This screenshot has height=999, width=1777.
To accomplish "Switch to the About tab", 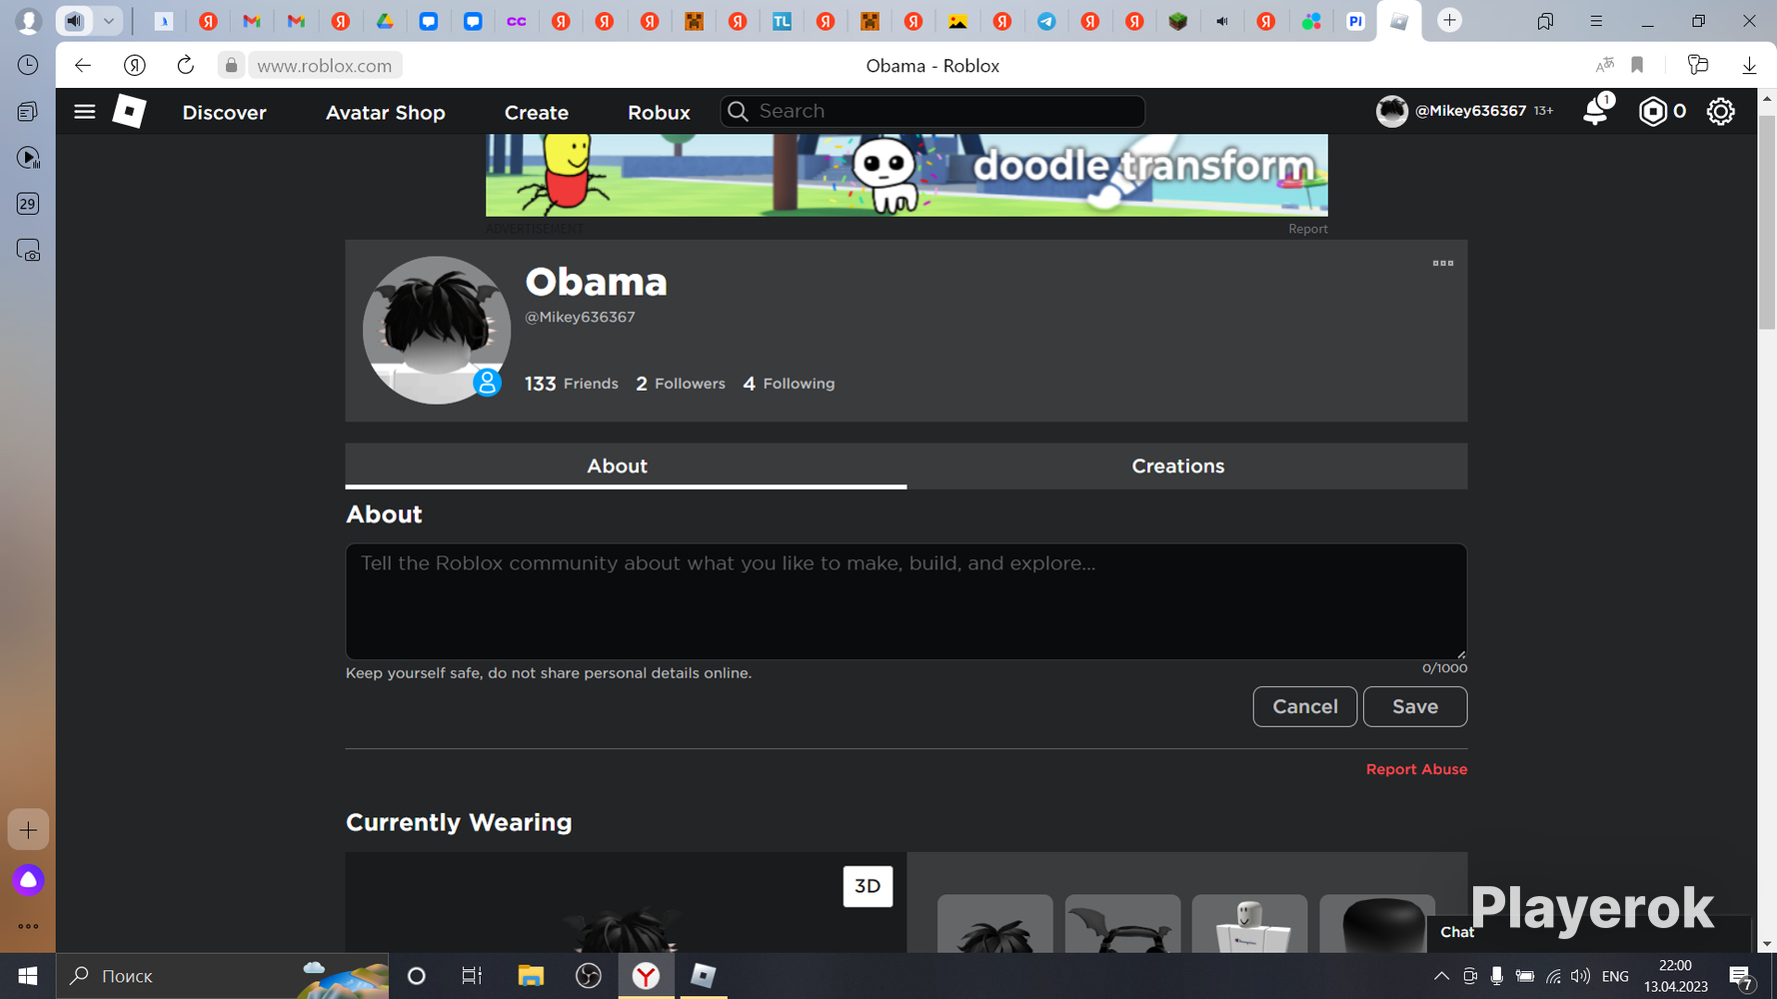I will click(626, 467).
